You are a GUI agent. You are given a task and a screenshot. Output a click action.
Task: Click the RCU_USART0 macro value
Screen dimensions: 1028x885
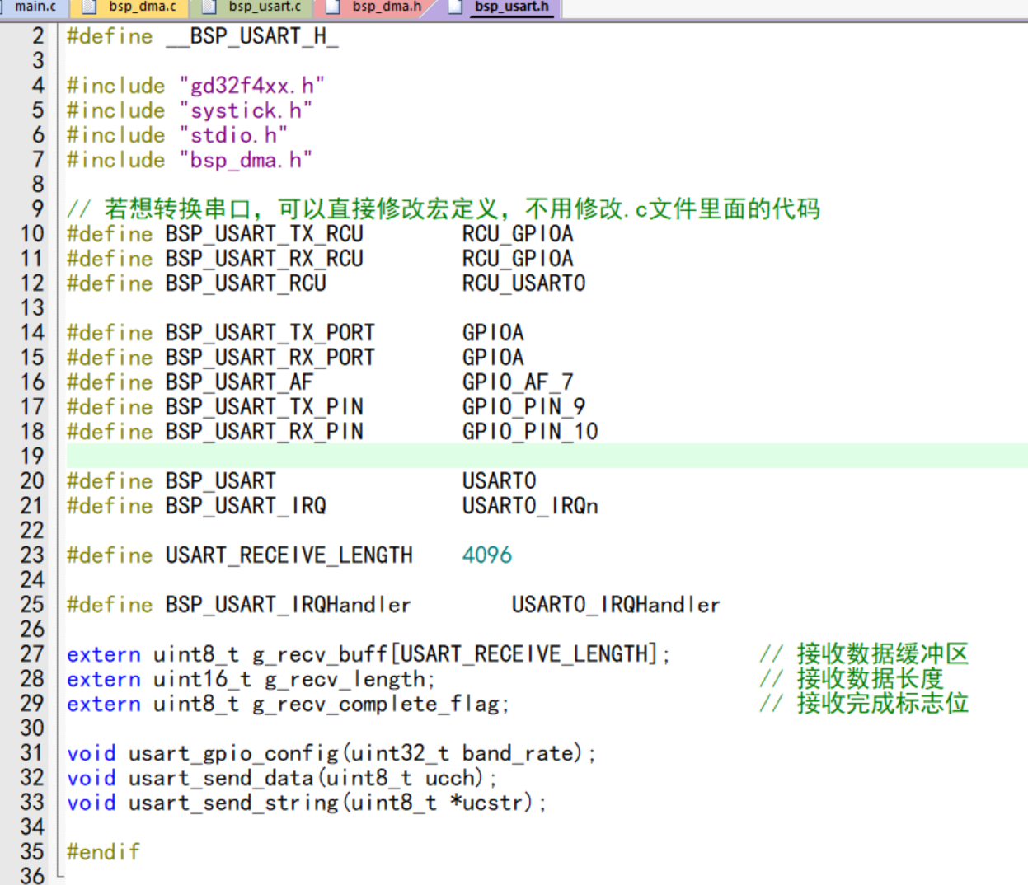[x=523, y=283]
